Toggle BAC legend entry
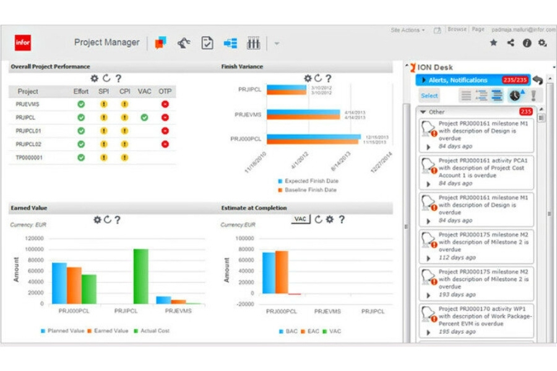The image size is (557, 371). click(288, 331)
